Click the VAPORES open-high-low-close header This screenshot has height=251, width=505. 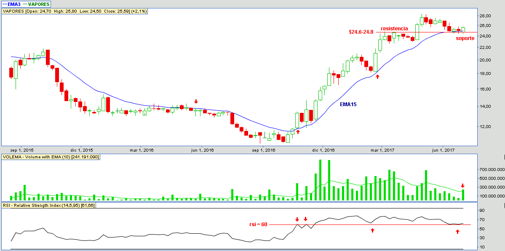[75, 11]
